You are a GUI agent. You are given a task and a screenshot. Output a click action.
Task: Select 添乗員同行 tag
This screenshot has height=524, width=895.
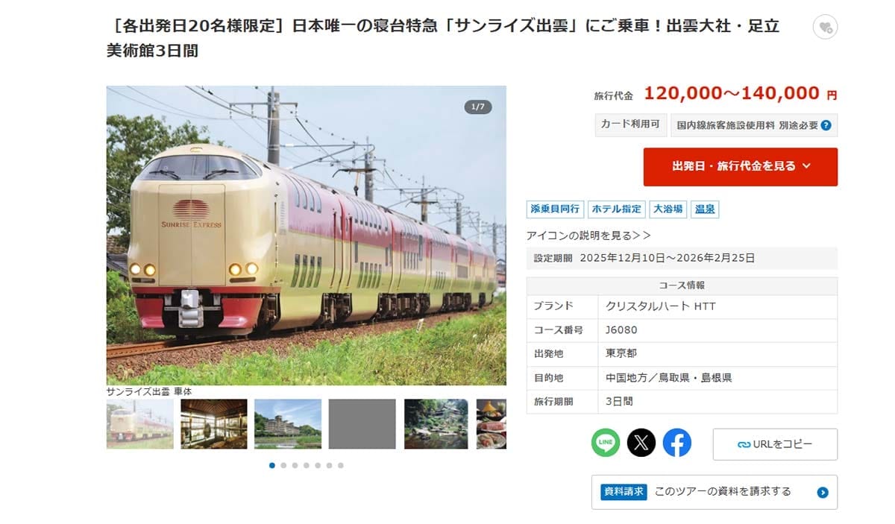coord(555,209)
